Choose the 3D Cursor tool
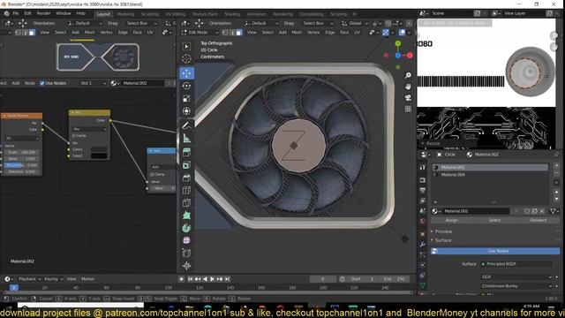Image resolution: width=565 pixels, height=318 pixels. (x=186, y=59)
